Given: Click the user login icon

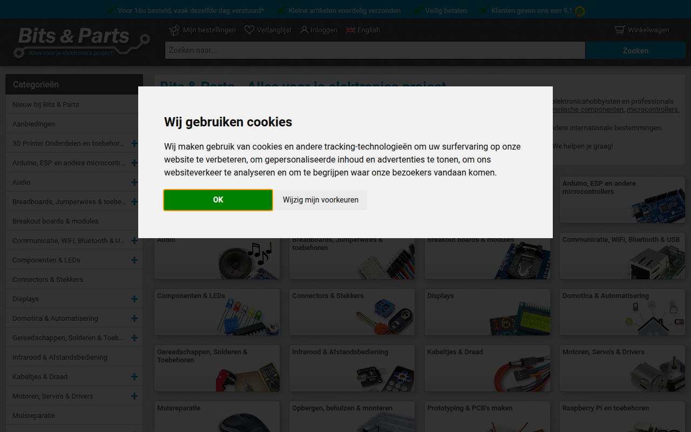Looking at the screenshot, I should click(304, 30).
